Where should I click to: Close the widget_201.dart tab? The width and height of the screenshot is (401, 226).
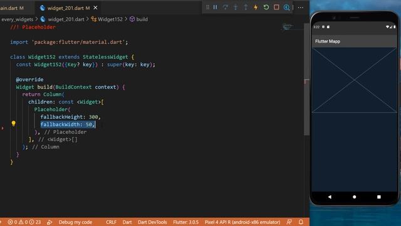[x=95, y=8]
